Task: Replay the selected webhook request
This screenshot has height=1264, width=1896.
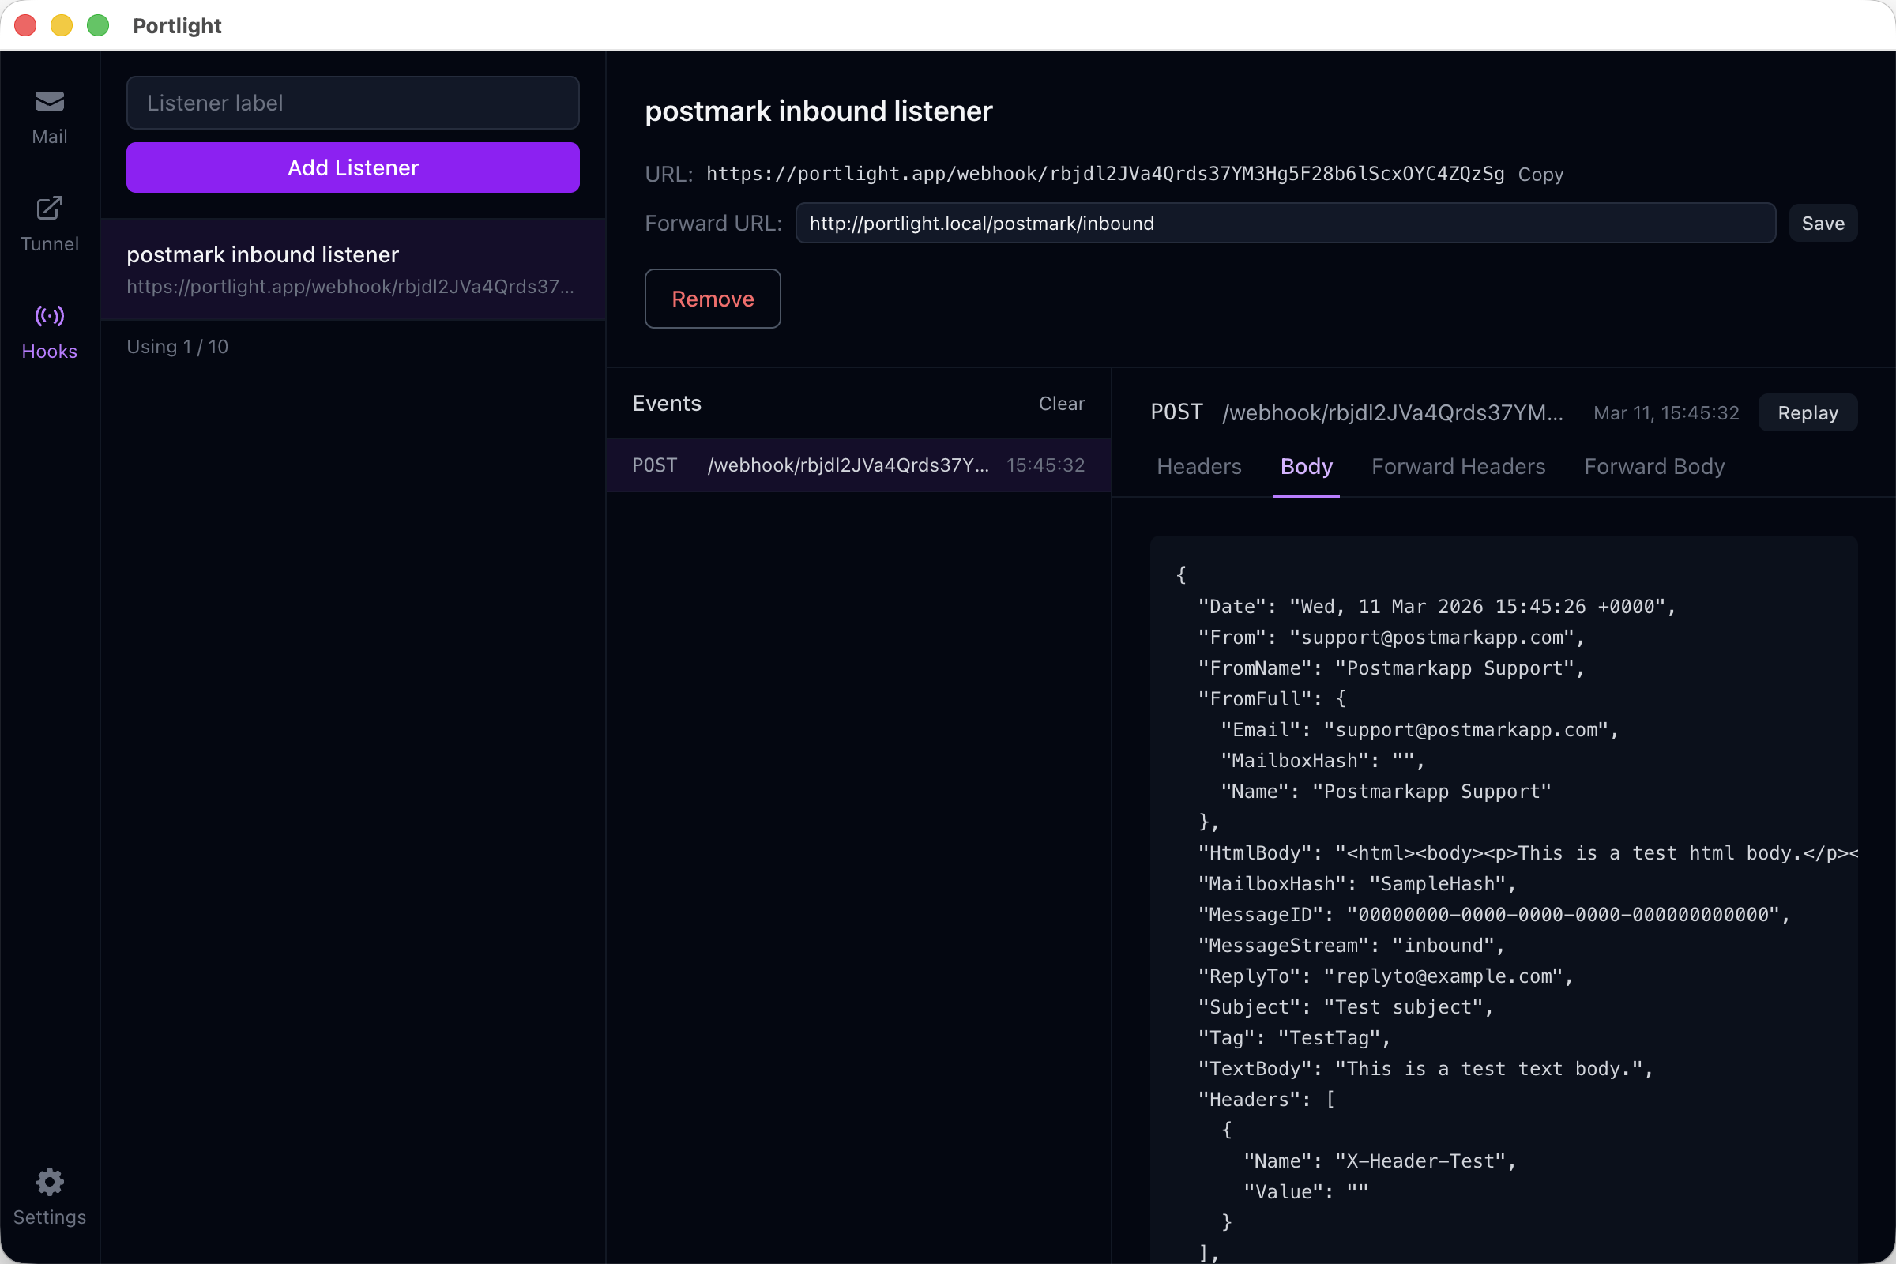Action: click(x=1807, y=412)
